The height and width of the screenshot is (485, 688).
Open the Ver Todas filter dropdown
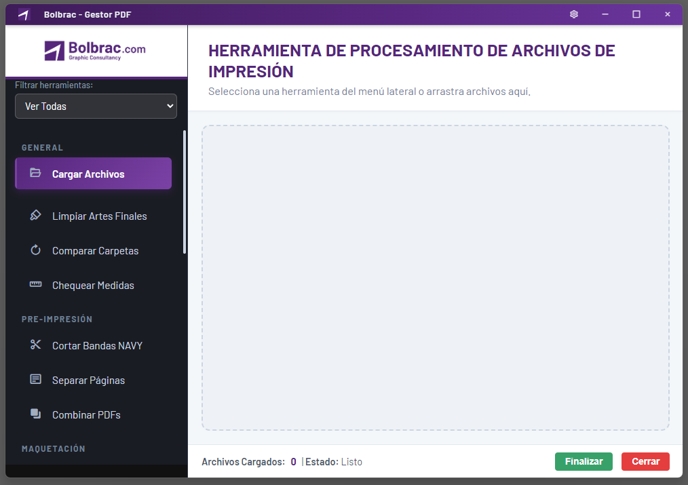click(x=96, y=106)
